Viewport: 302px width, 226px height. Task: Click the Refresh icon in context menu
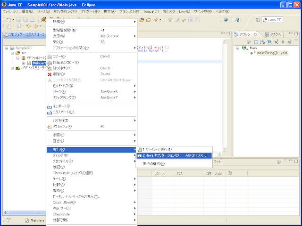point(50,127)
